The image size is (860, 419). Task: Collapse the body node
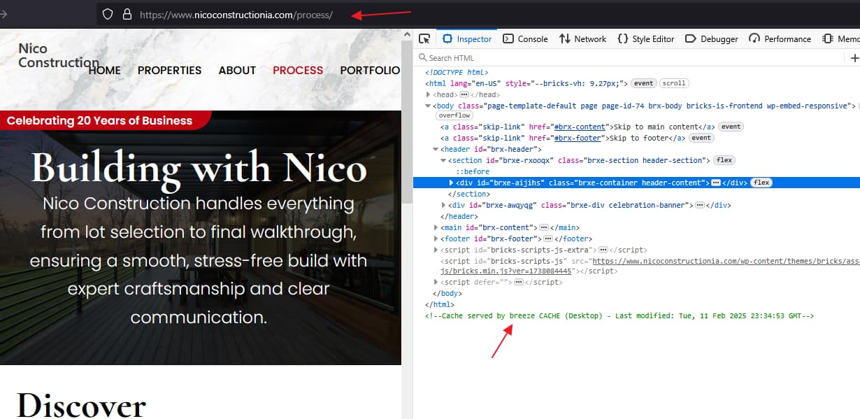(x=429, y=106)
